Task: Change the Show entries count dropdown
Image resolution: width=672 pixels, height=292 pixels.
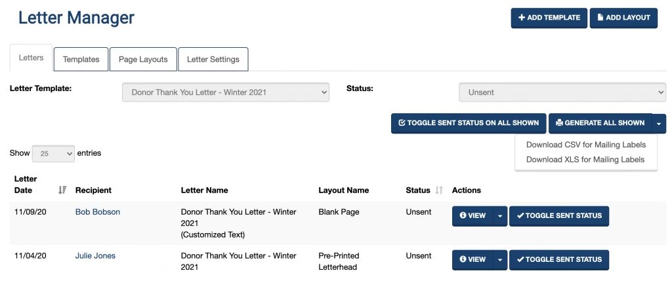Action: click(x=53, y=154)
